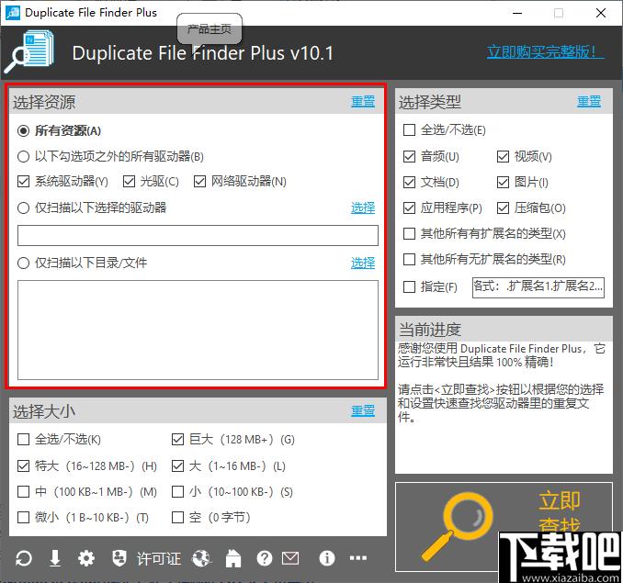This screenshot has width=623, height=583.
Task: Click the envelope email icon
Action: pos(290,558)
